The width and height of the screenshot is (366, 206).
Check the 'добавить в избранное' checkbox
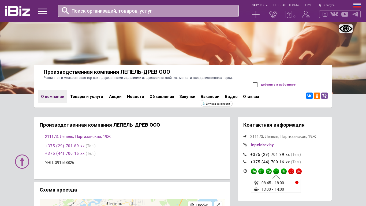point(255,85)
